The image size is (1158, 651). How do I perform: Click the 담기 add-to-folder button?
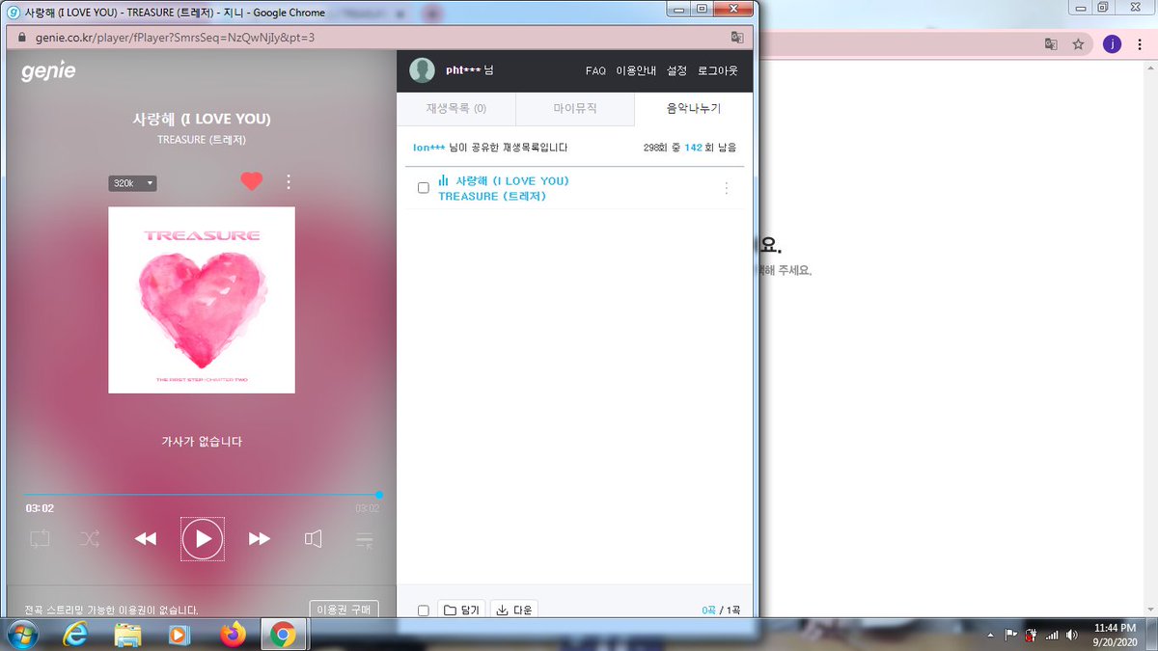[x=462, y=610]
